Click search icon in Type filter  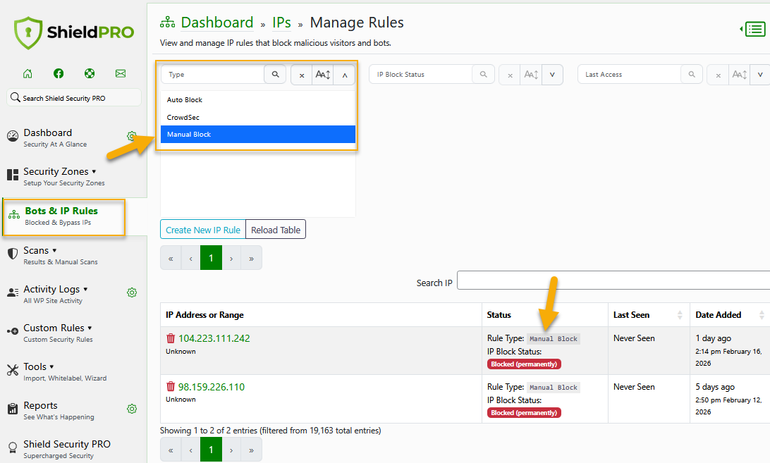tap(276, 74)
